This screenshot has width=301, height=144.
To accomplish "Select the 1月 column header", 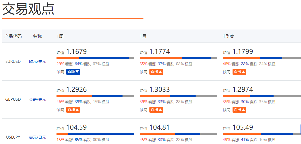I will pos(143,36).
